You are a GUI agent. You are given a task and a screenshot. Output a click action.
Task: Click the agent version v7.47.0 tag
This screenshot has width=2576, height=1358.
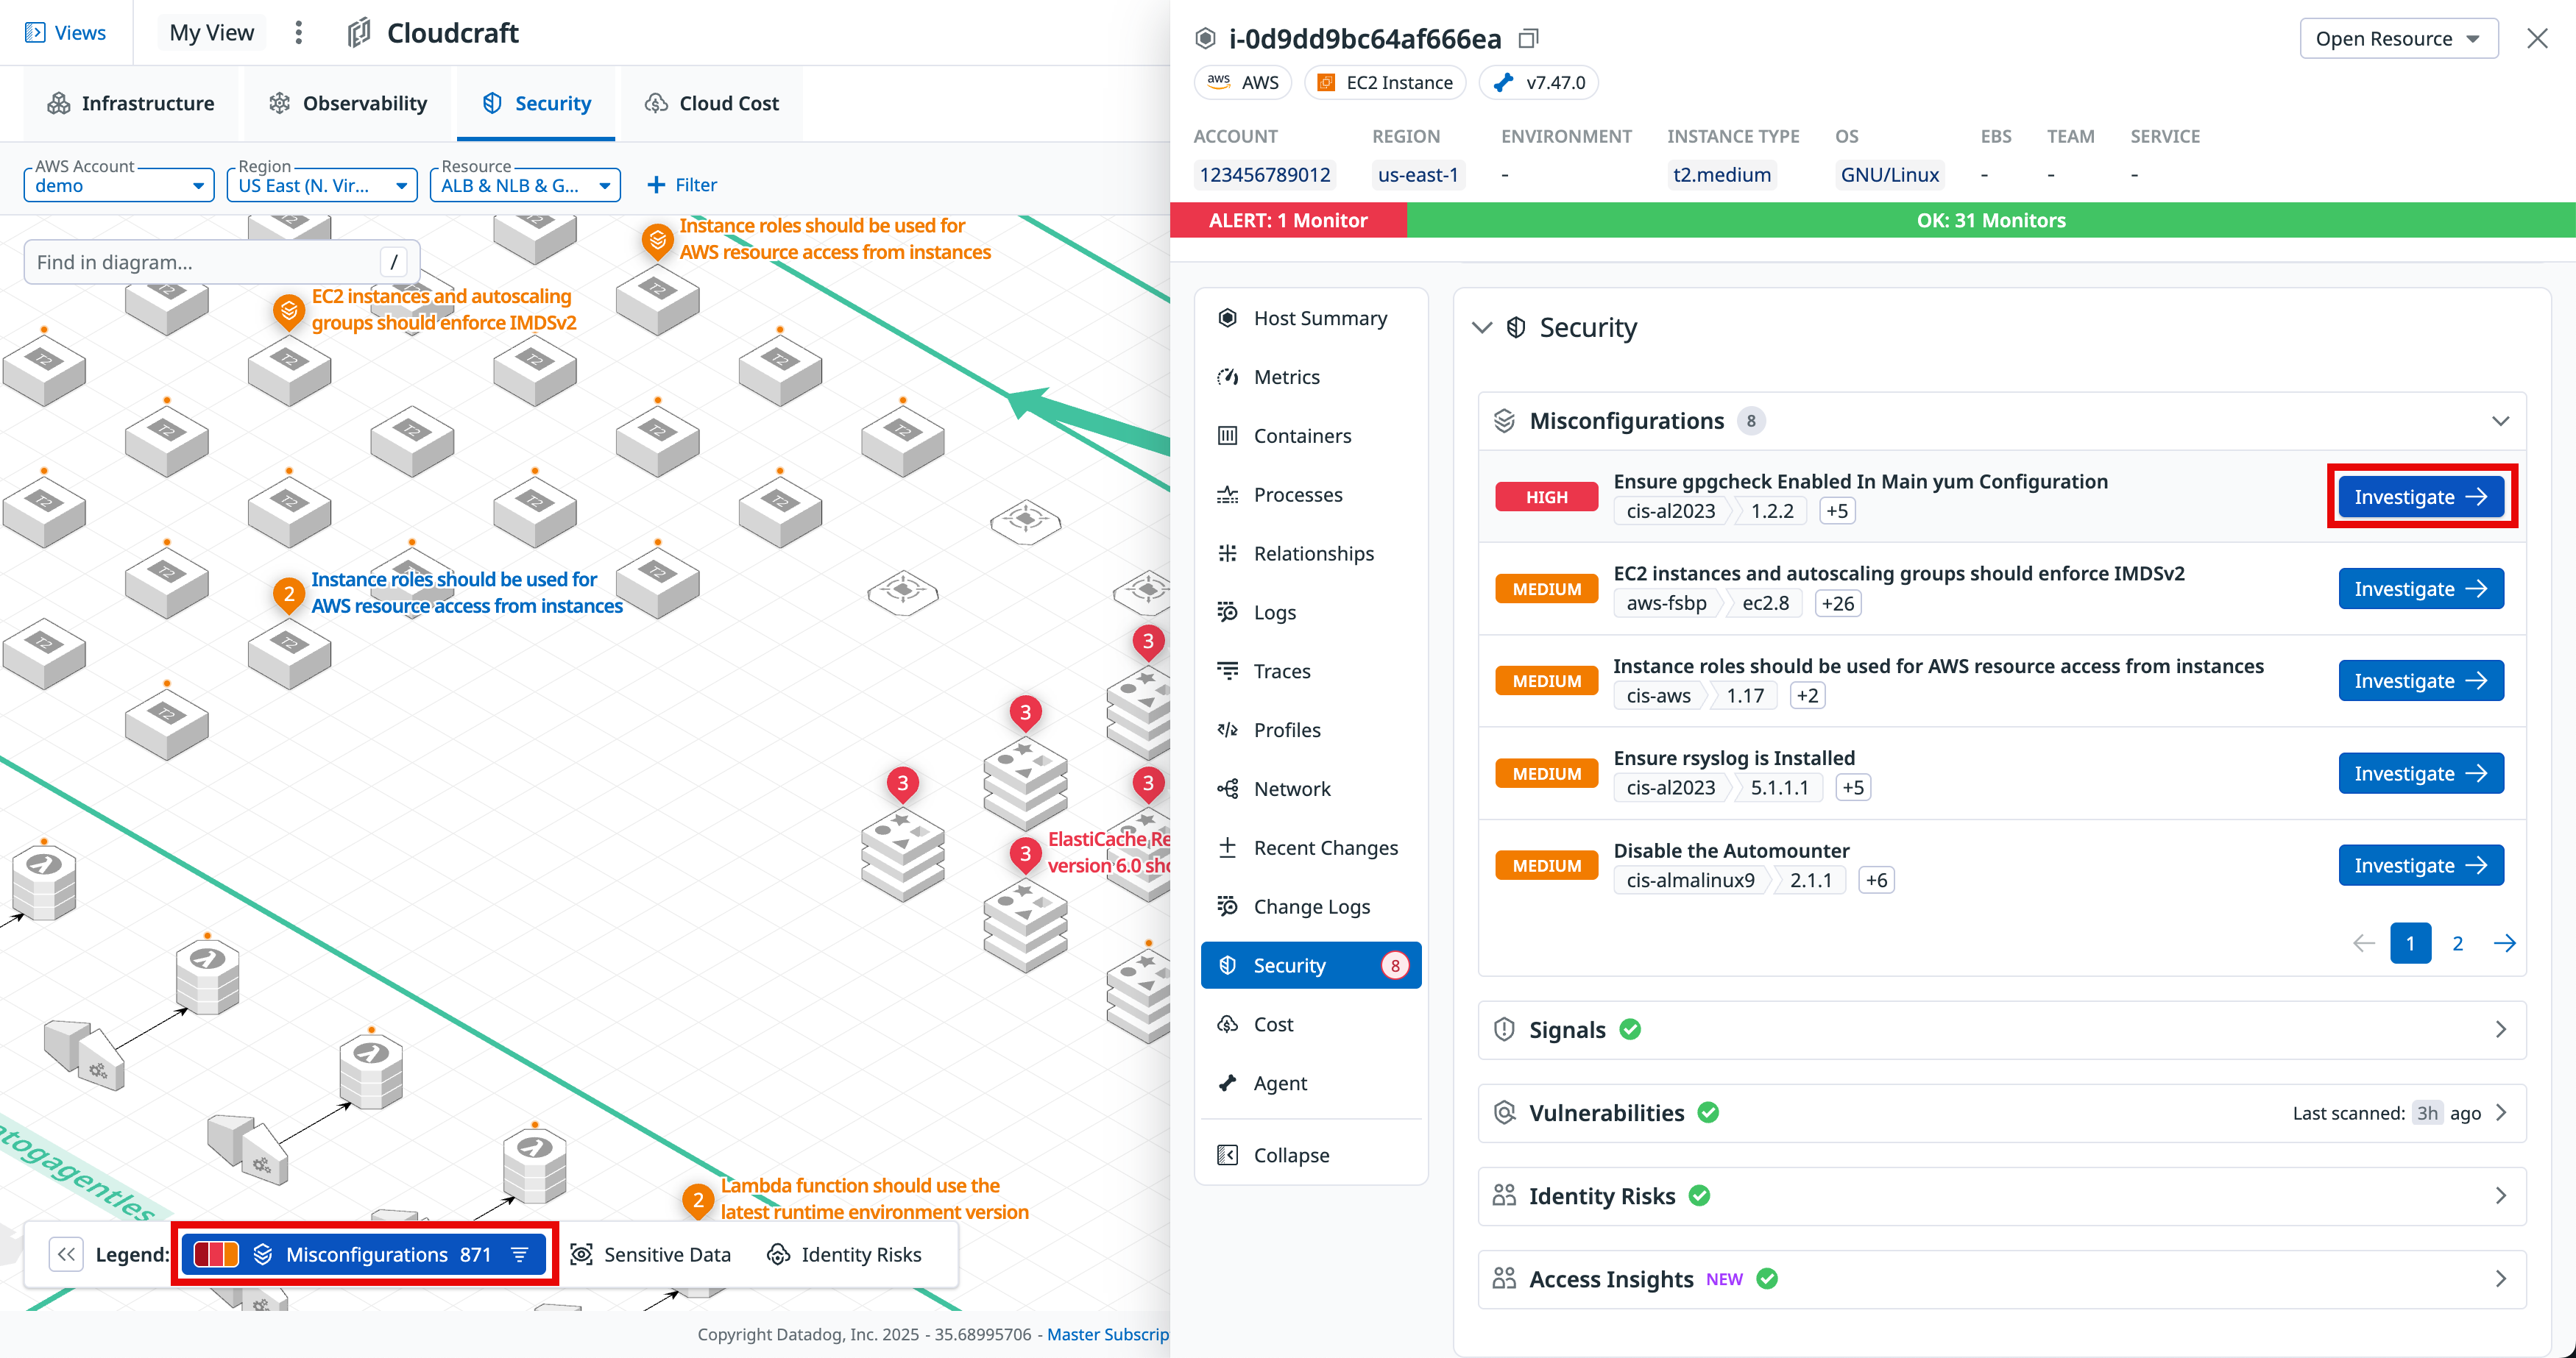click(1539, 82)
